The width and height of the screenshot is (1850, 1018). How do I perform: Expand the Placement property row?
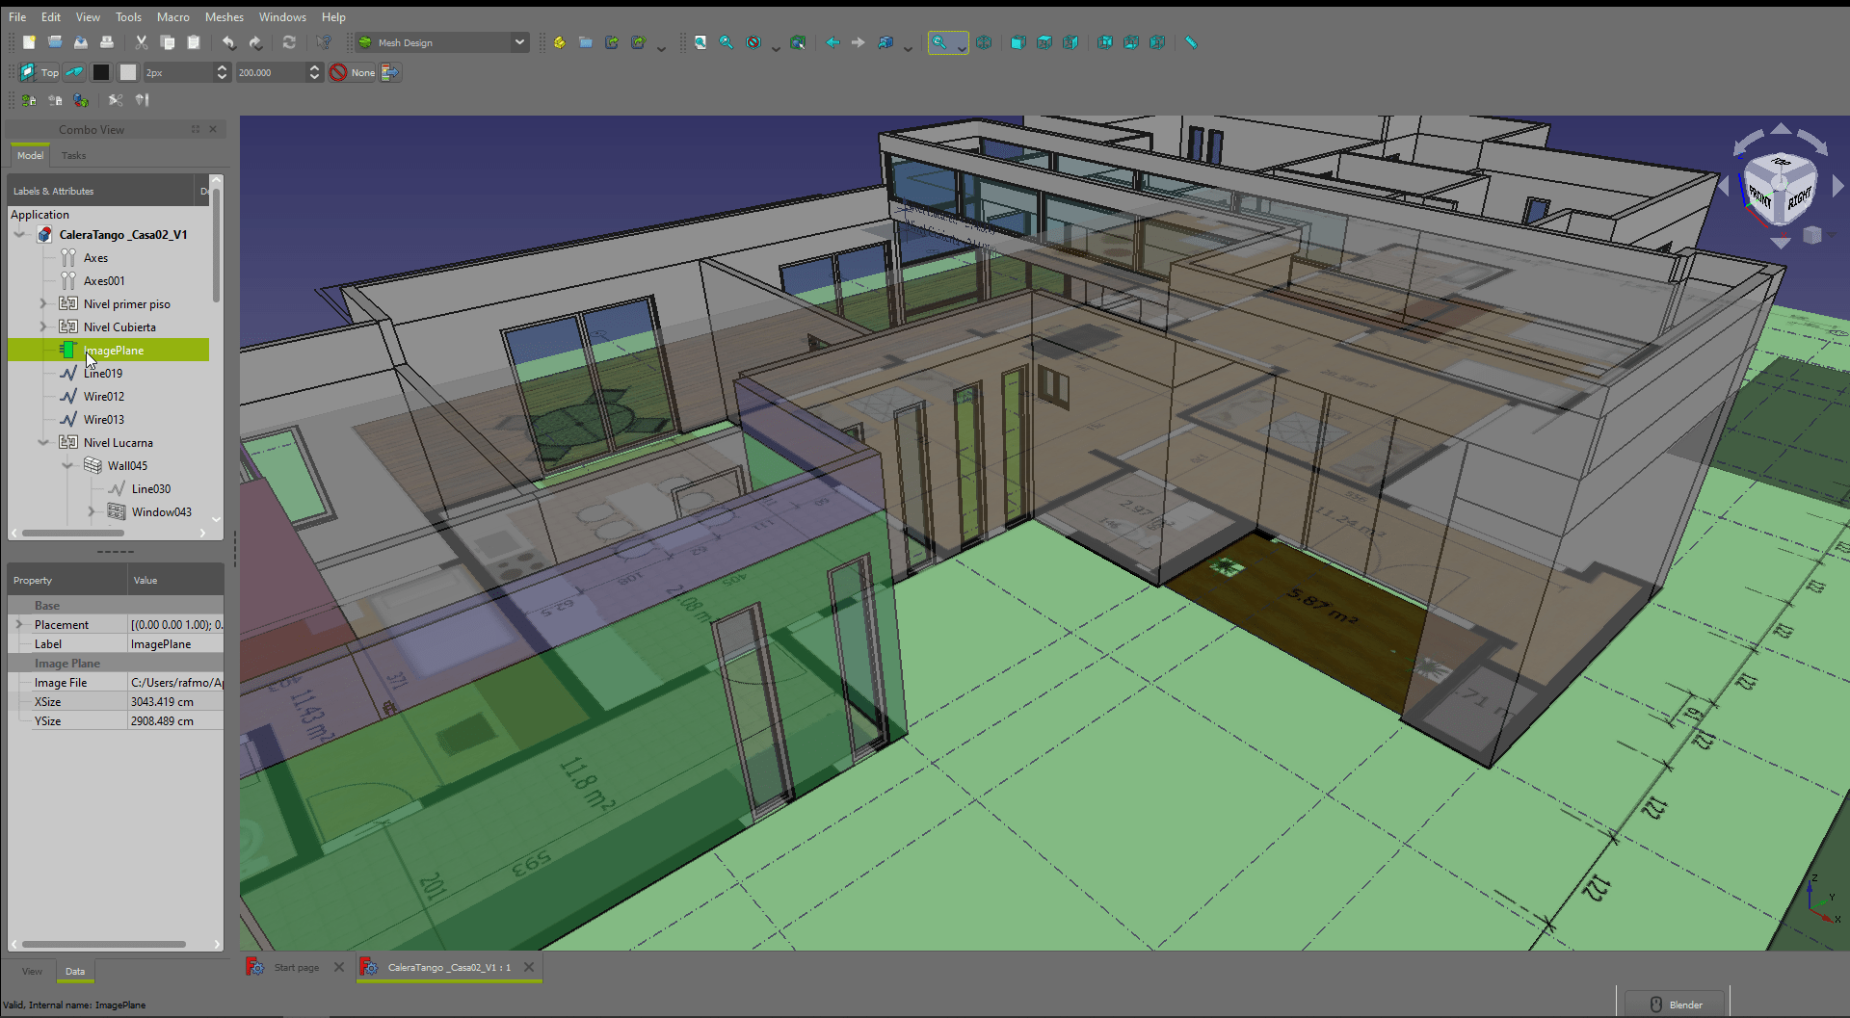click(19, 624)
